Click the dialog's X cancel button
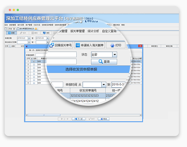Viewport: 187px width, 147px height. (x=103, y=119)
